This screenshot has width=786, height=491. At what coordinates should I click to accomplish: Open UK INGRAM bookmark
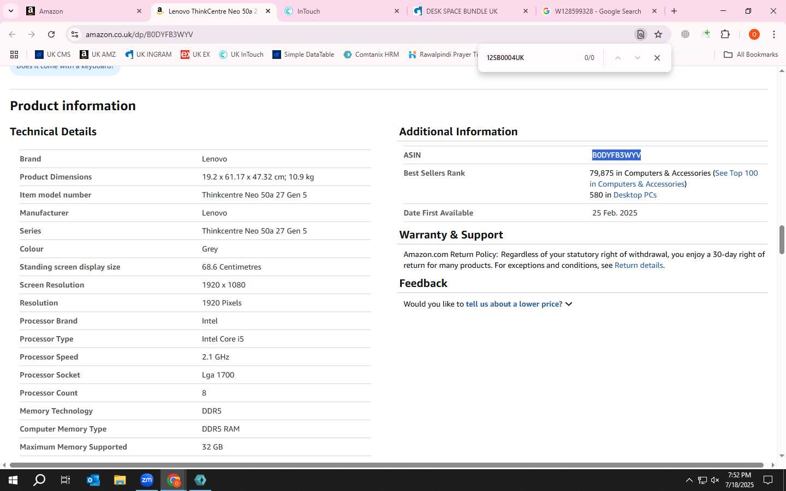(x=148, y=55)
